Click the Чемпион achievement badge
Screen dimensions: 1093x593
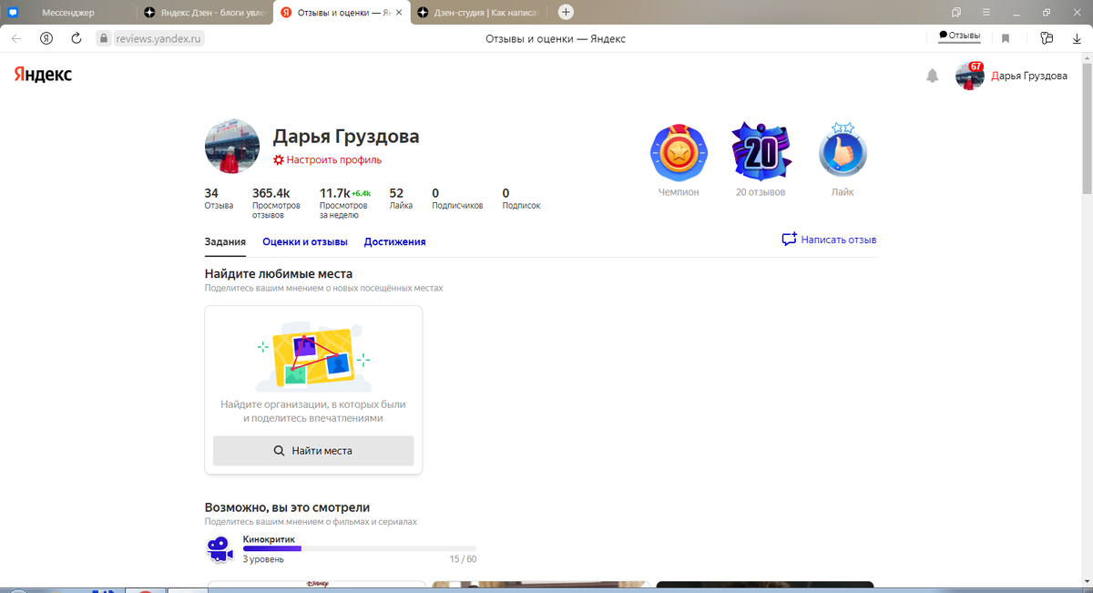pos(679,152)
